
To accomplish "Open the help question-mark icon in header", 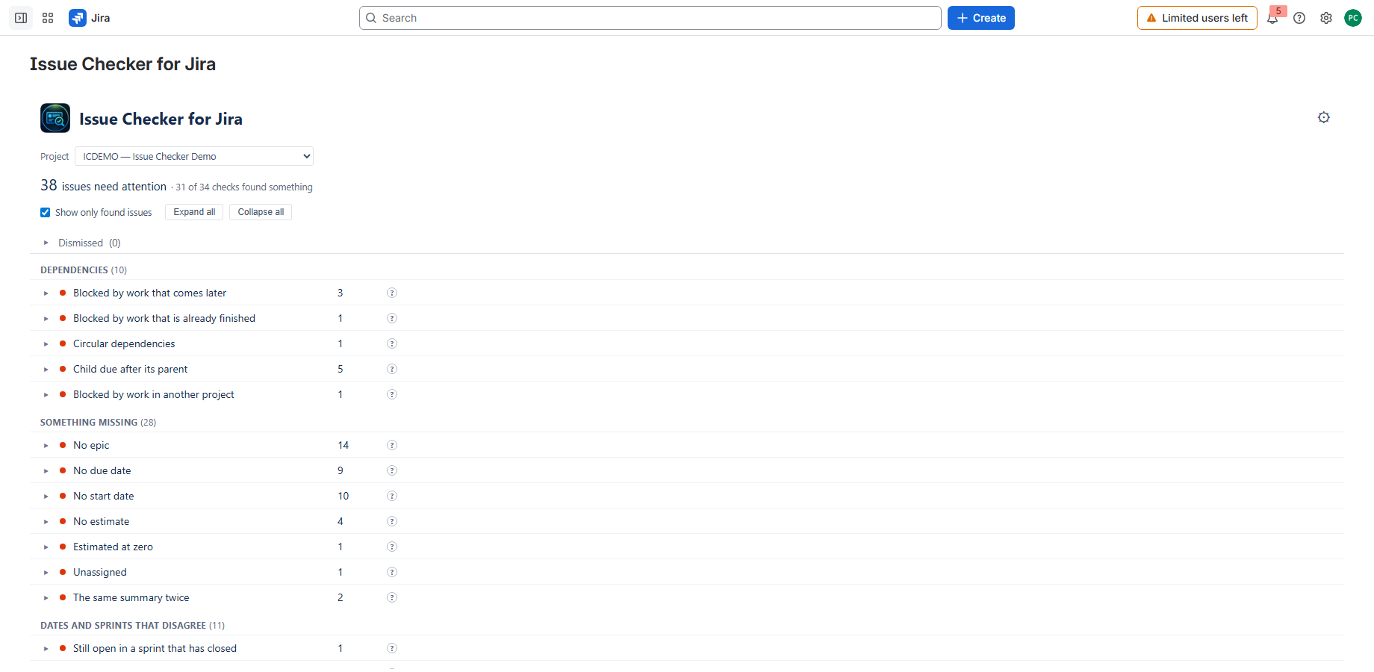I will 1299,18.
